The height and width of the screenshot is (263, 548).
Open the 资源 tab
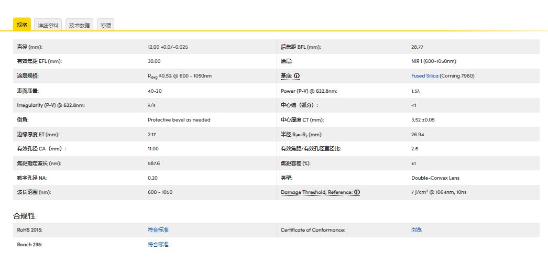point(105,25)
